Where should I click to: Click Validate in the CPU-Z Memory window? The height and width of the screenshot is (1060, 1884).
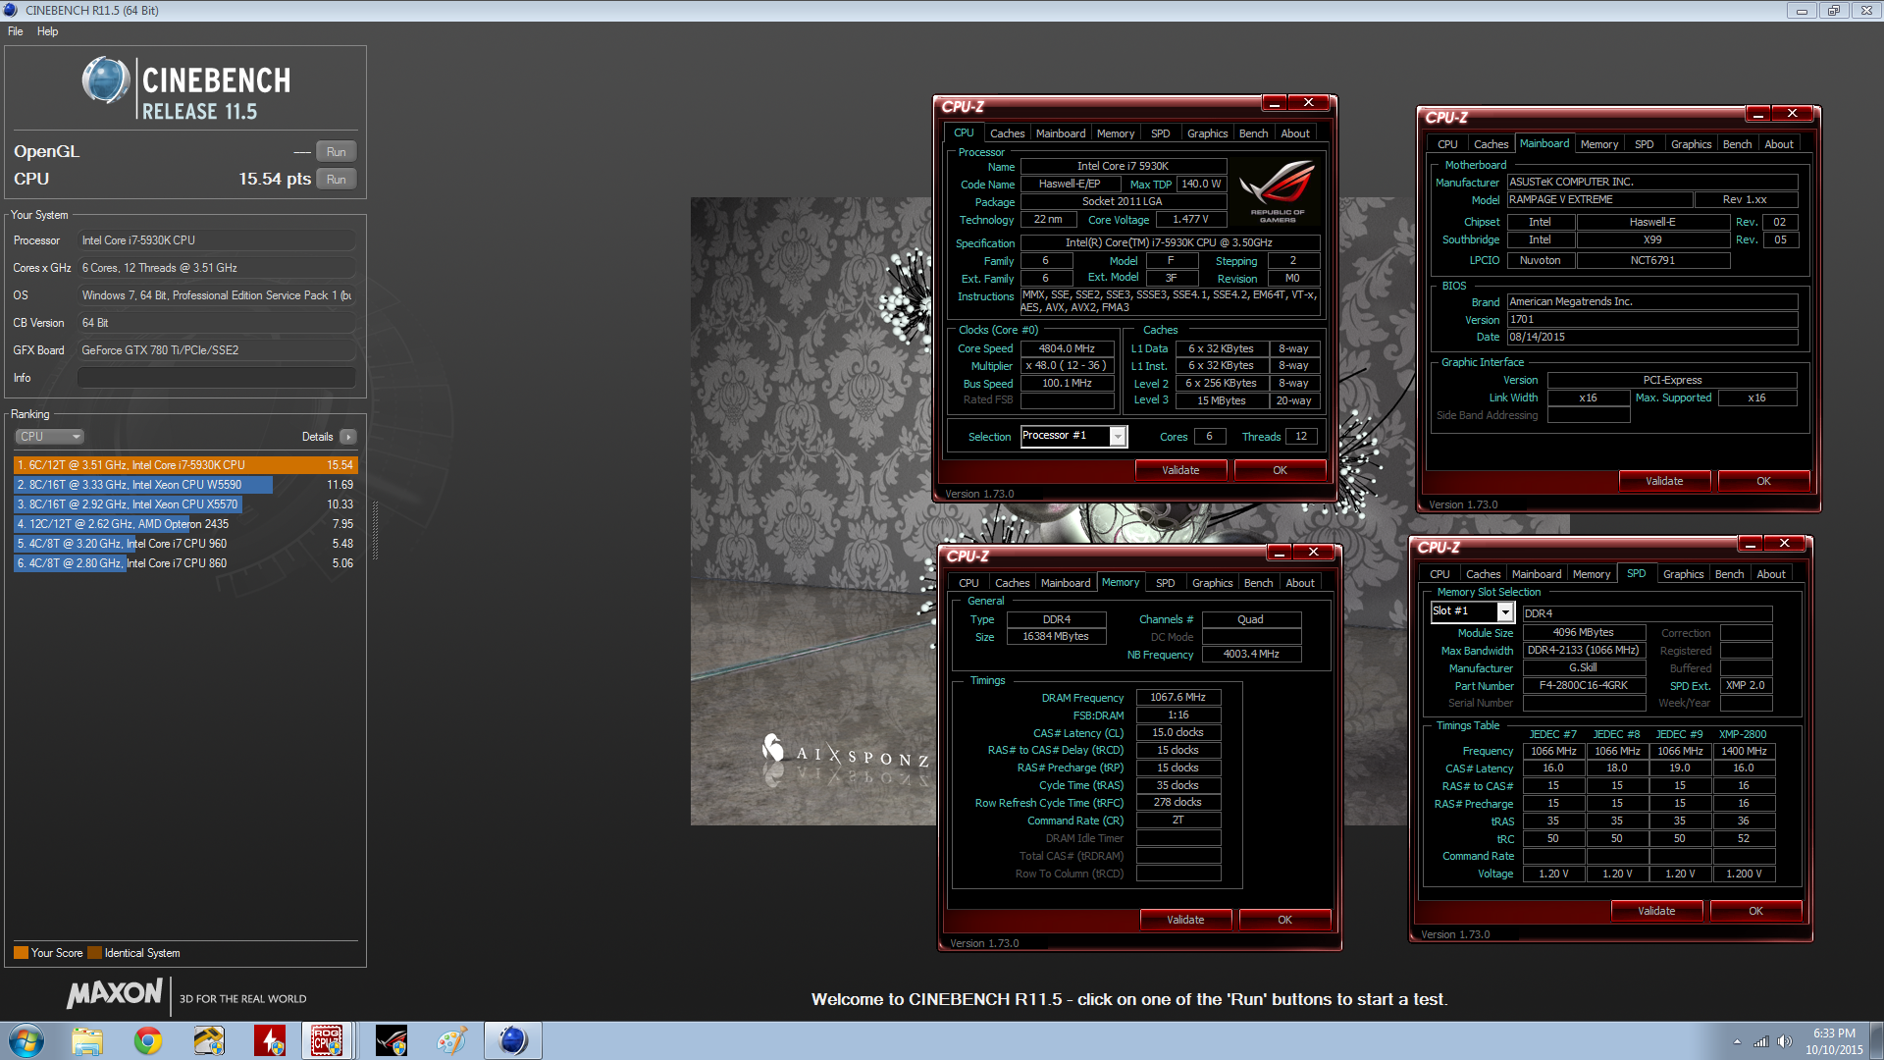tap(1185, 920)
